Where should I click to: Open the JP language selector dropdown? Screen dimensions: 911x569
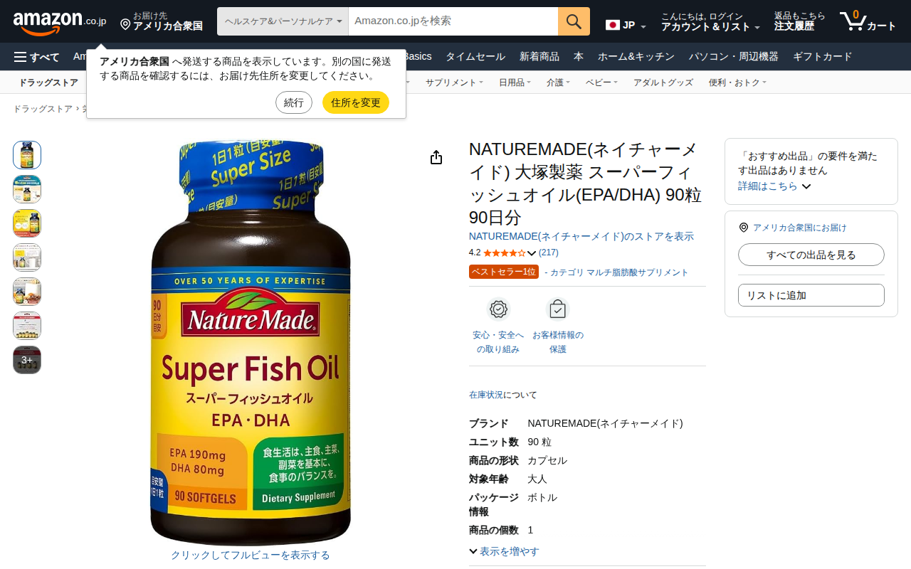tap(626, 25)
